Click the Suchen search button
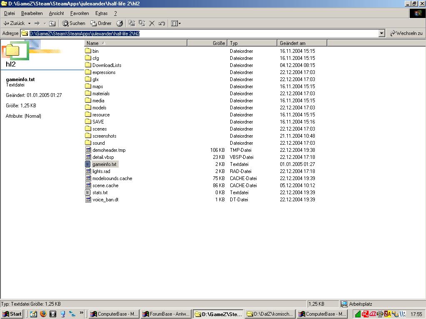The width and height of the screenshot is (426, 319). click(x=74, y=23)
